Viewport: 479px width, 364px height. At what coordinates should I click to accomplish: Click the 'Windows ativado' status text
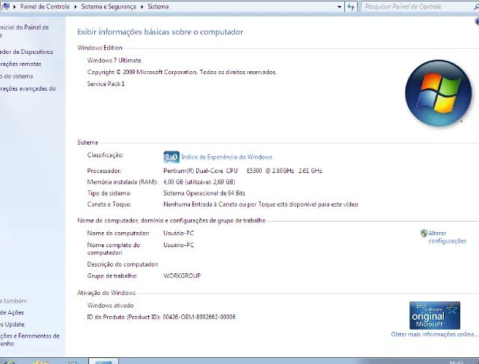point(110,306)
